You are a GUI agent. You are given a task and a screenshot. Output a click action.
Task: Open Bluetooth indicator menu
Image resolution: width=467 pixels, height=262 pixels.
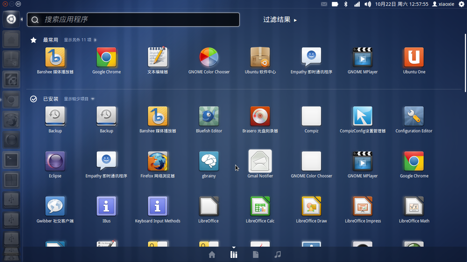point(346,4)
